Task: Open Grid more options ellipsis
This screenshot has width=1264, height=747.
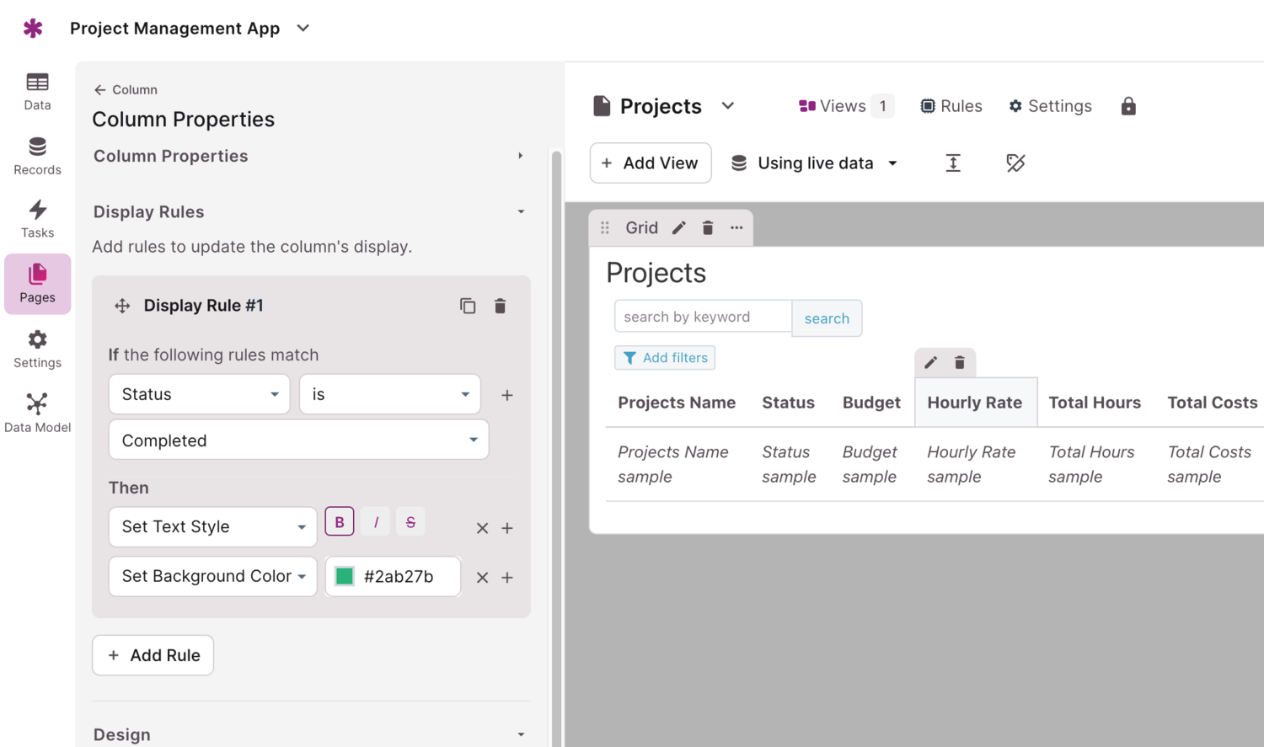Action: pyautogui.click(x=736, y=228)
